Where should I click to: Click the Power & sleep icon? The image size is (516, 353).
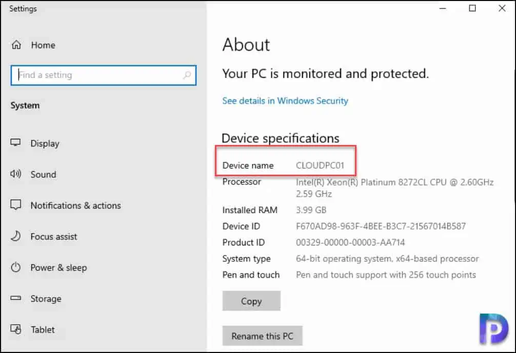[x=15, y=267]
